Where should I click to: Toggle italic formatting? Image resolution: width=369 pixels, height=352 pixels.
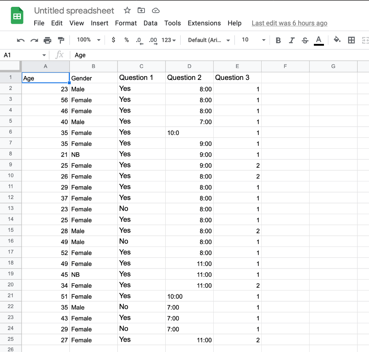click(x=292, y=40)
